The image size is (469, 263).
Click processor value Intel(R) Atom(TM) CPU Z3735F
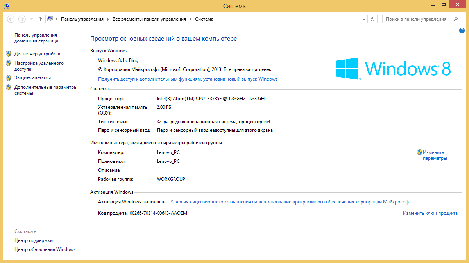tap(211, 99)
